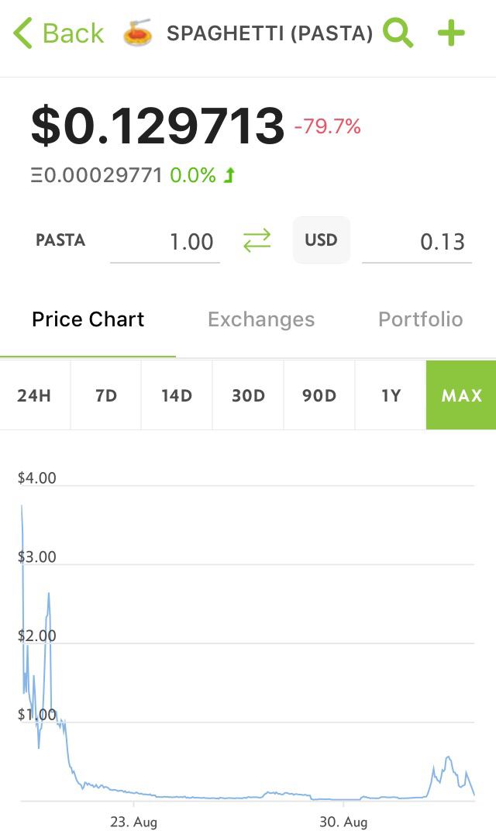This screenshot has width=496, height=831.
Task: Tap the green search magnifier icon
Action: point(398,33)
